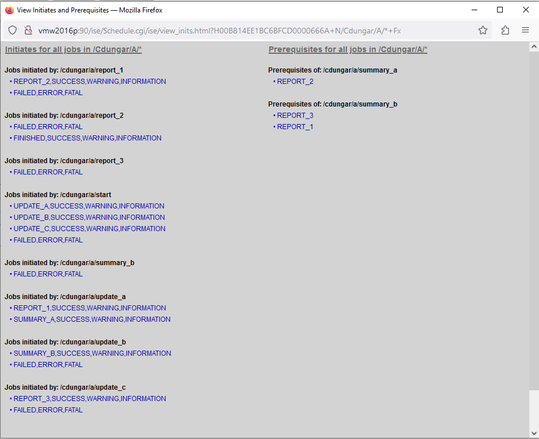Click UPDATE_A,SUCCESS,WARNING,INFORMATION link
The image size is (539, 439).
point(89,206)
